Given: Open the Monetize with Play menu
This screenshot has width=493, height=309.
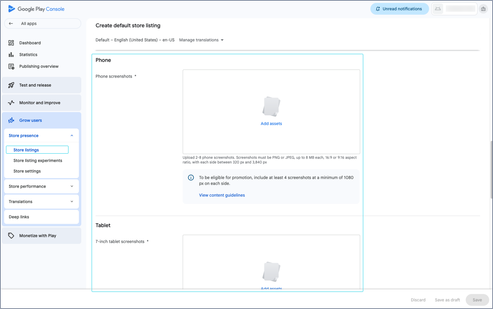Looking at the screenshot, I should 41,236.
